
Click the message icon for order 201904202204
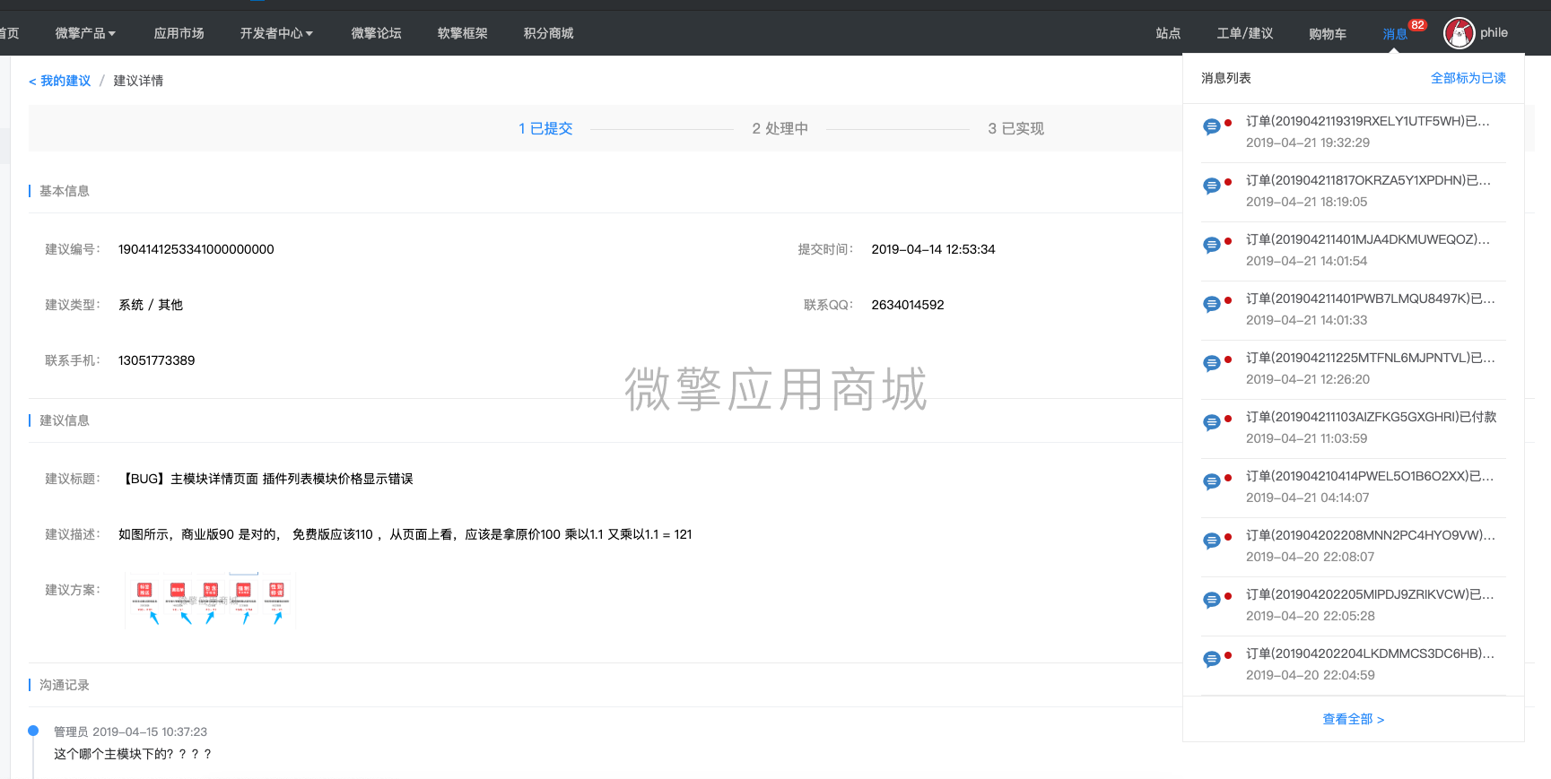pos(1211,659)
